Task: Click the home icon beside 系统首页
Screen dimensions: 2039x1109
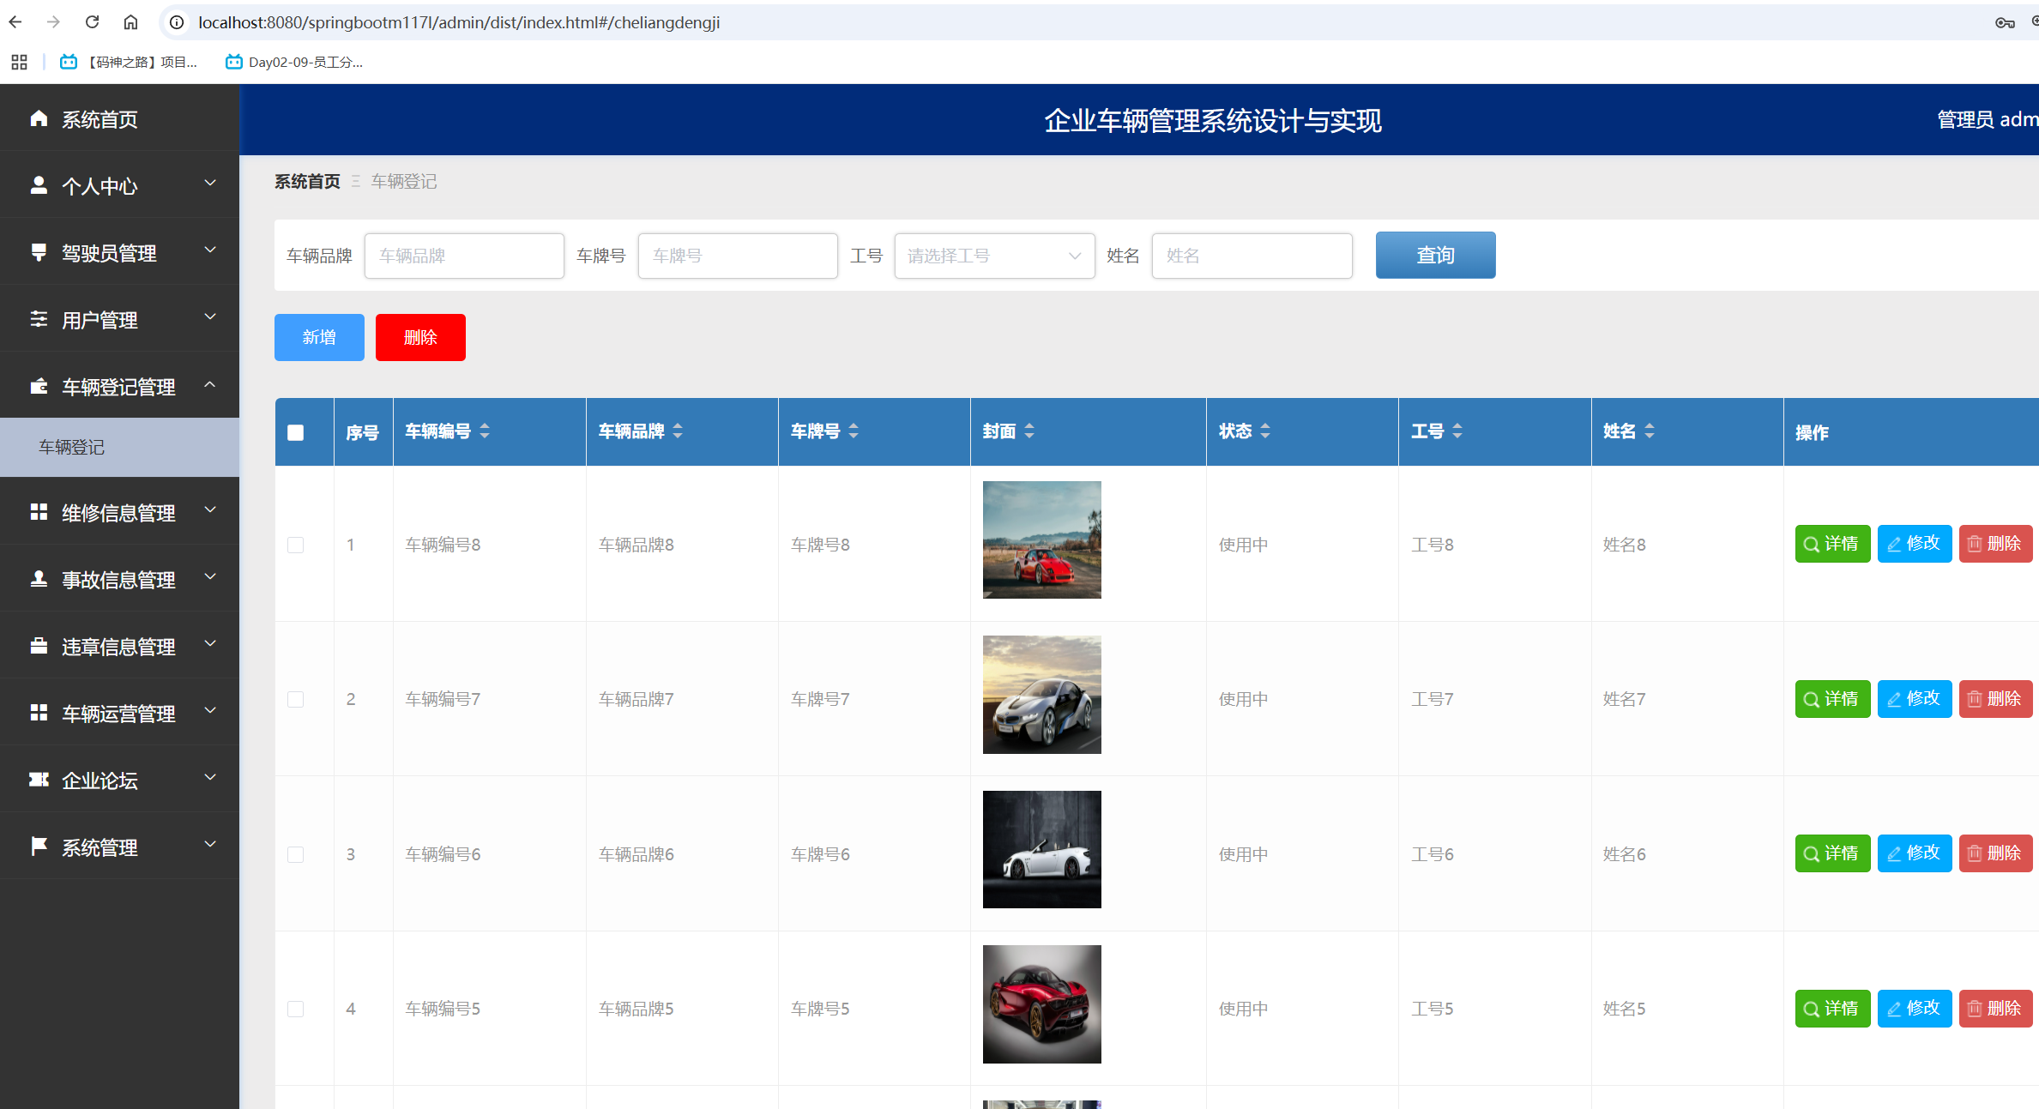Action: click(x=39, y=118)
